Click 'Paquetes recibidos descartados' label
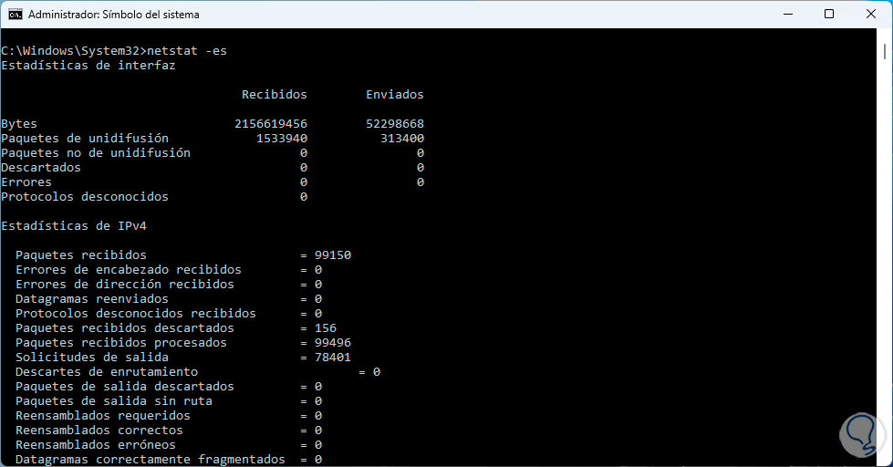The height and width of the screenshot is (467, 893). pos(125,328)
